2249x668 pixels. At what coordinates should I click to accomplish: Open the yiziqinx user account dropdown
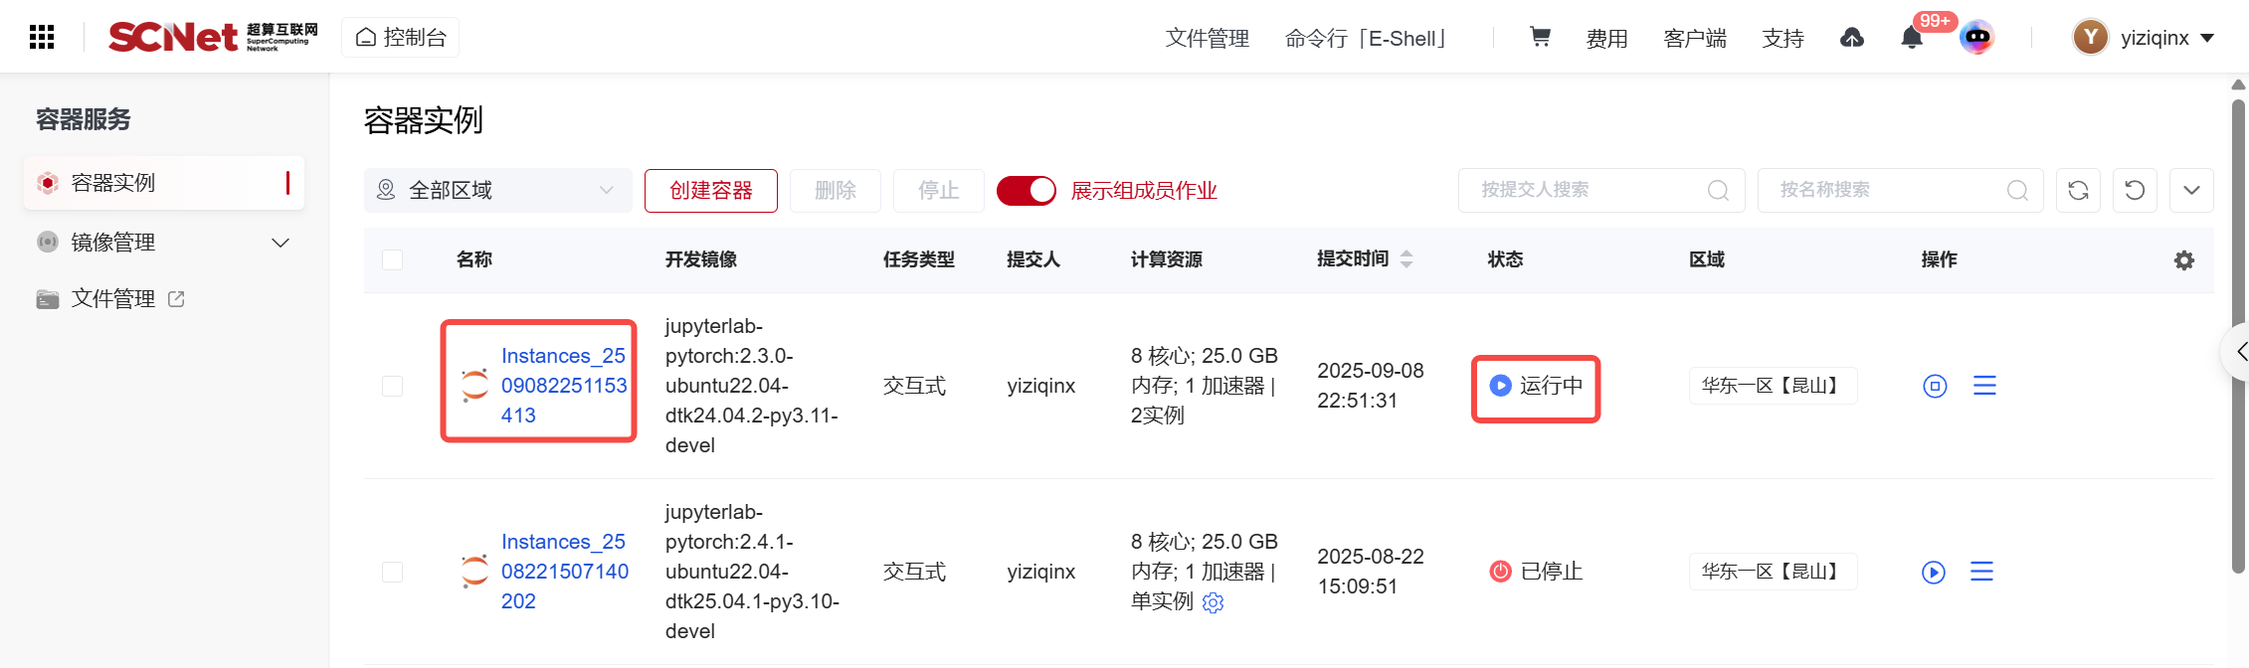2145,38
